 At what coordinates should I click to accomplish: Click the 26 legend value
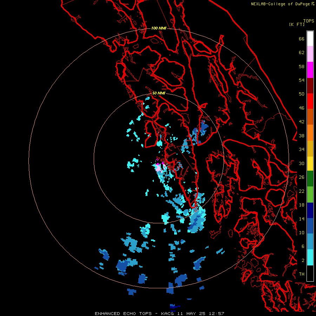click(302, 177)
